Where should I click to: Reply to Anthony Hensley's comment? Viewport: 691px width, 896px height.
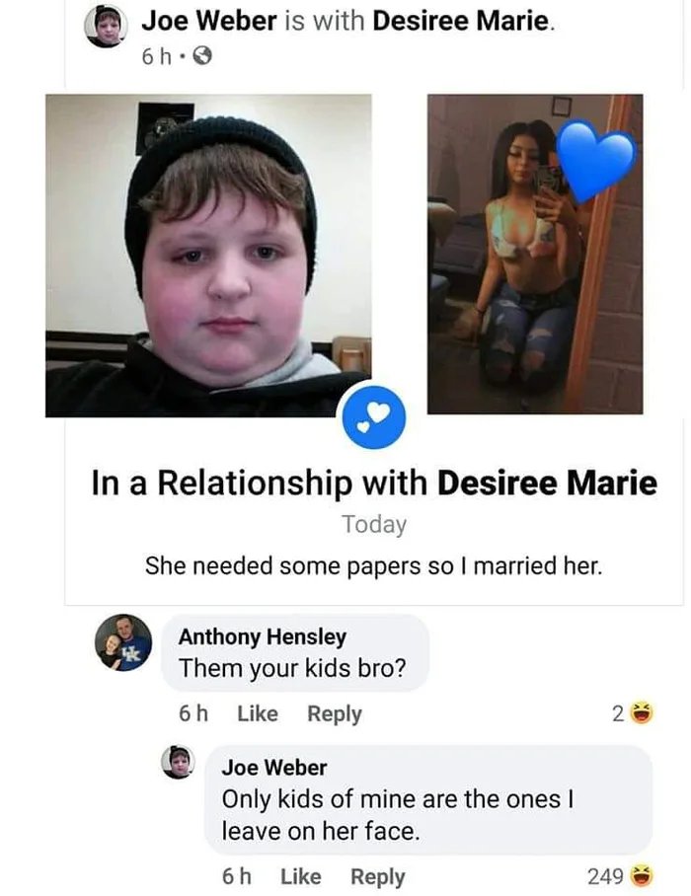pyautogui.click(x=335, y=714)
